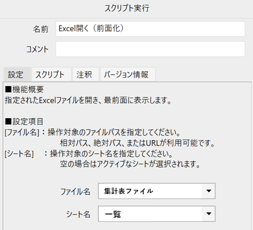Screen dimensions: 253x230
Task: Click the コメント field label
Action: pos(38,49)
